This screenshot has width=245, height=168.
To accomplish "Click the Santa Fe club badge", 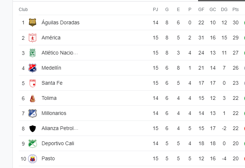I will point(33,83).
